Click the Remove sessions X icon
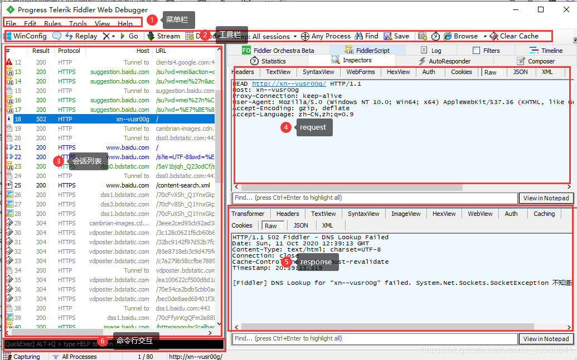 [x=106, y=36]
